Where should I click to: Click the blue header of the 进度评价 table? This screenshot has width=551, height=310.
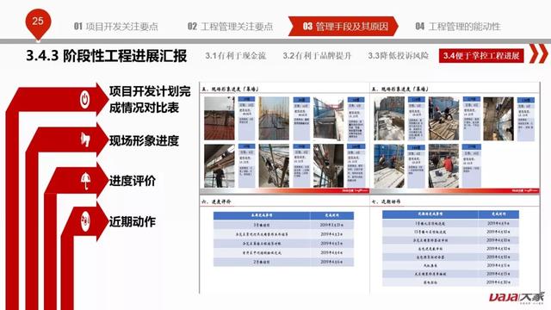coord(283,215)
